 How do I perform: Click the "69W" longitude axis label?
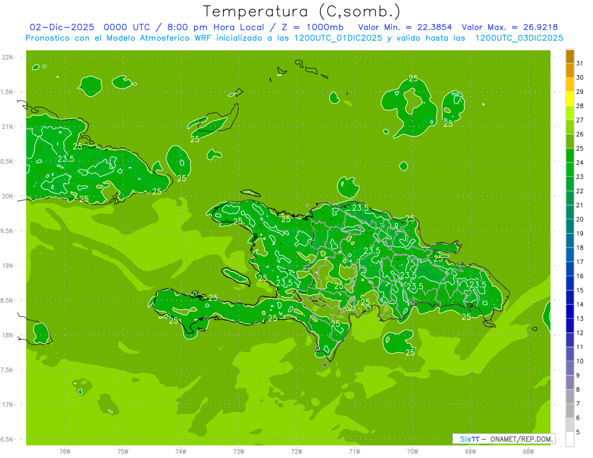coord(470,451)
